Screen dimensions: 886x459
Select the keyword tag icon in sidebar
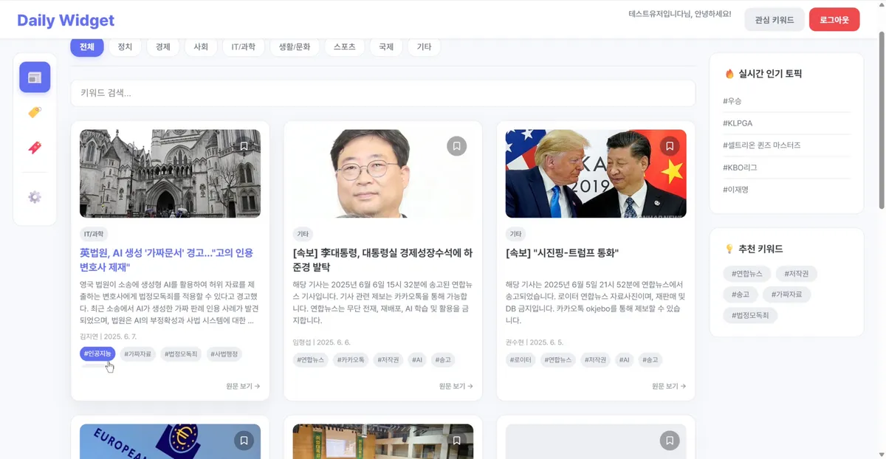[35, 112]
